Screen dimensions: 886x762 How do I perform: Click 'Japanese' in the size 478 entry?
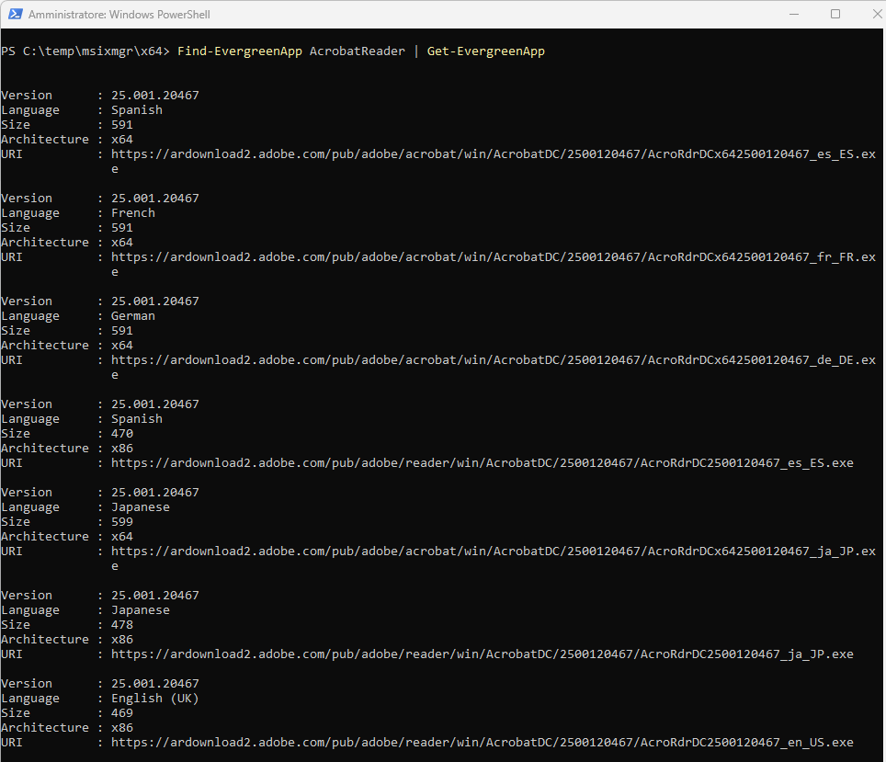tap(140, 610)
